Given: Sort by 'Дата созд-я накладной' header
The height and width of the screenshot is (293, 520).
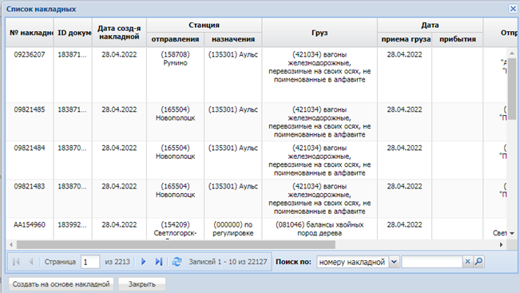Looking at the screenshot, I should tap(119, 33).
